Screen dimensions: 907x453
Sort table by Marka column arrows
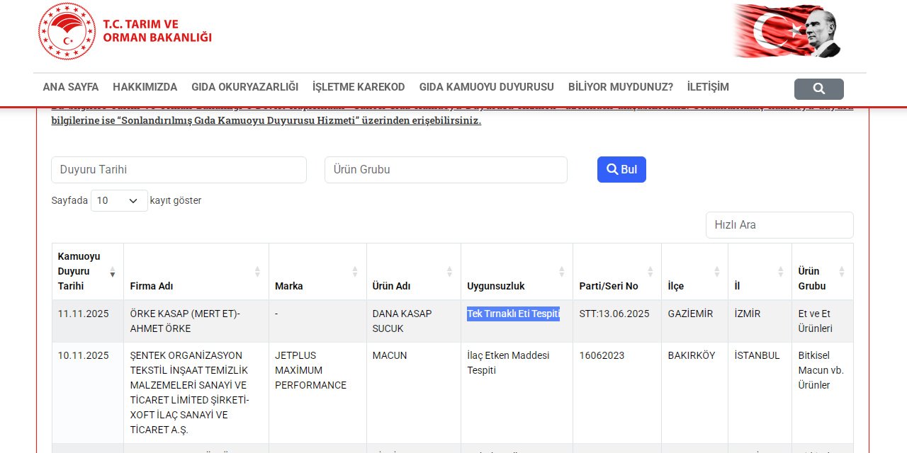355,272
